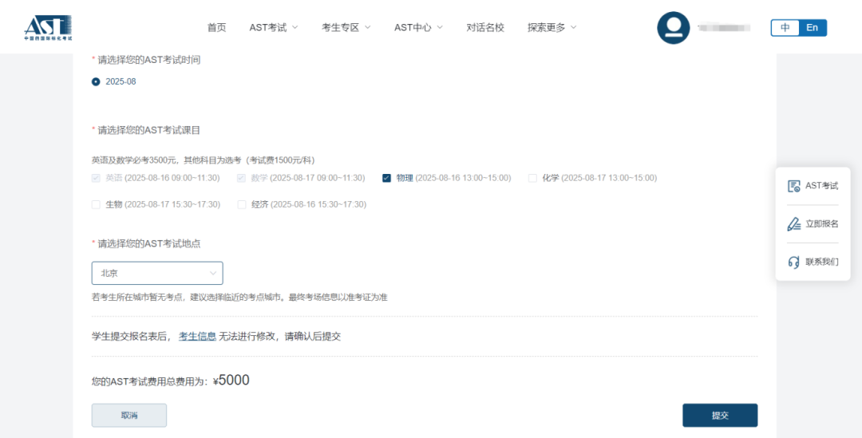Click the AST logo
The height and width of the screenshot is (438, 862).
click(48, 27)
